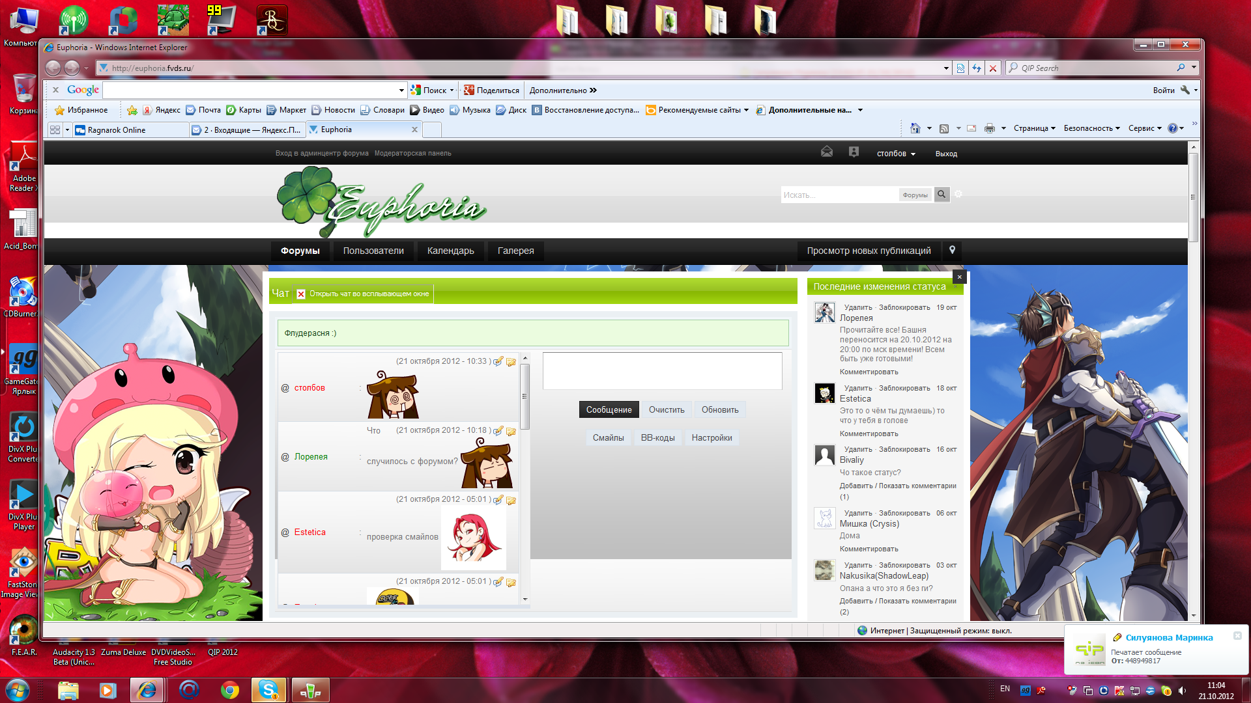Expand IE address bar history dropdown
1251x703 pixels.
click(946, 68)
